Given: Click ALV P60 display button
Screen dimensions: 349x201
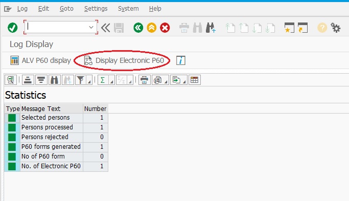Looking at the screenshot, I should click(x=40, y=60).
